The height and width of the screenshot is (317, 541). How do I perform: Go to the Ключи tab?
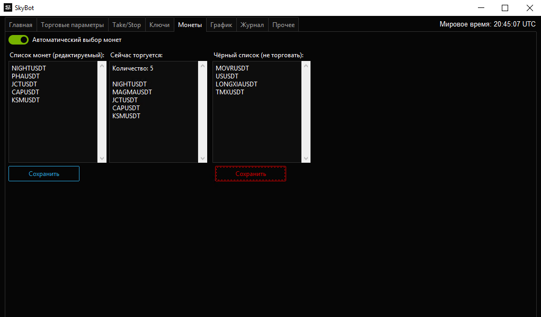(x=159, y=25)
